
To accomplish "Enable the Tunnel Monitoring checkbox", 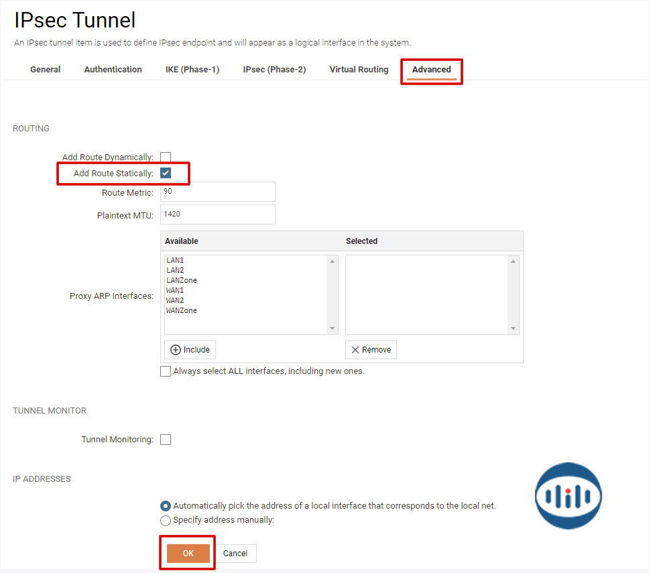I will click(166, 440).
